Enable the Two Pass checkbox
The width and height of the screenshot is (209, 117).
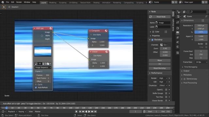pyautogui.click(x=166, y=97)
